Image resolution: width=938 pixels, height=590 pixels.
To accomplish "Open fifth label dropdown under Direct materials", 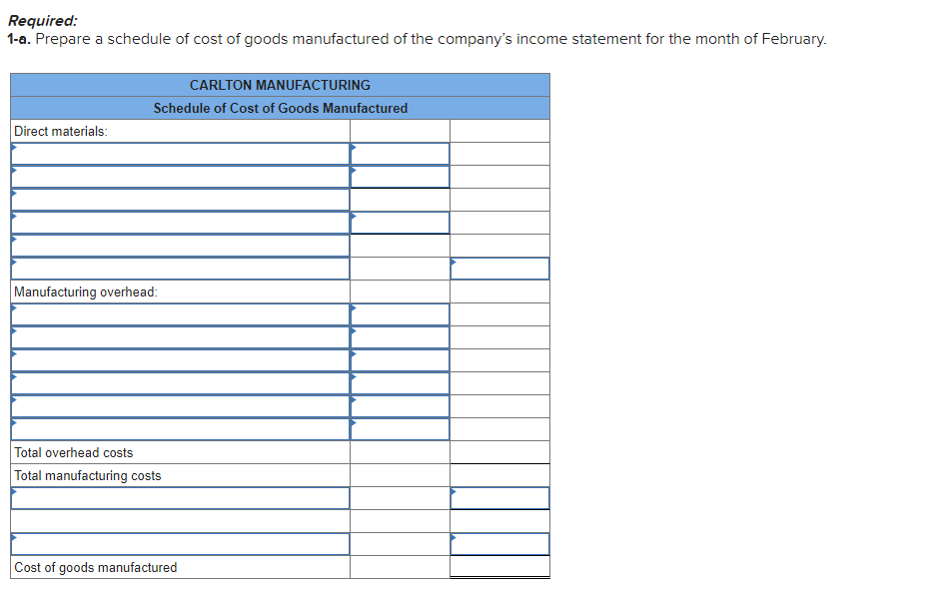I will [180, 246].
